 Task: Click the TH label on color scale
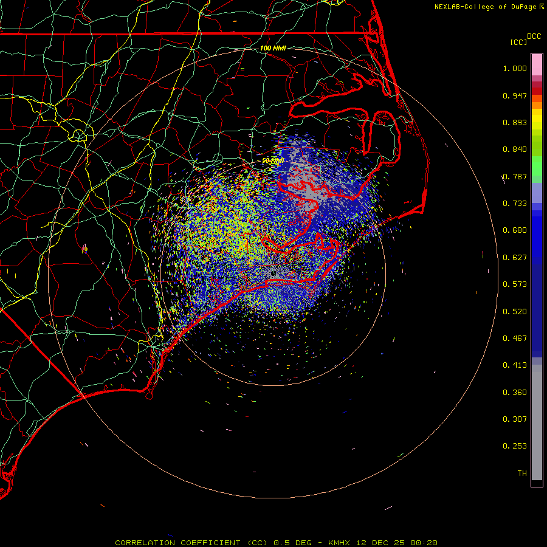click(x=522, y=473)
